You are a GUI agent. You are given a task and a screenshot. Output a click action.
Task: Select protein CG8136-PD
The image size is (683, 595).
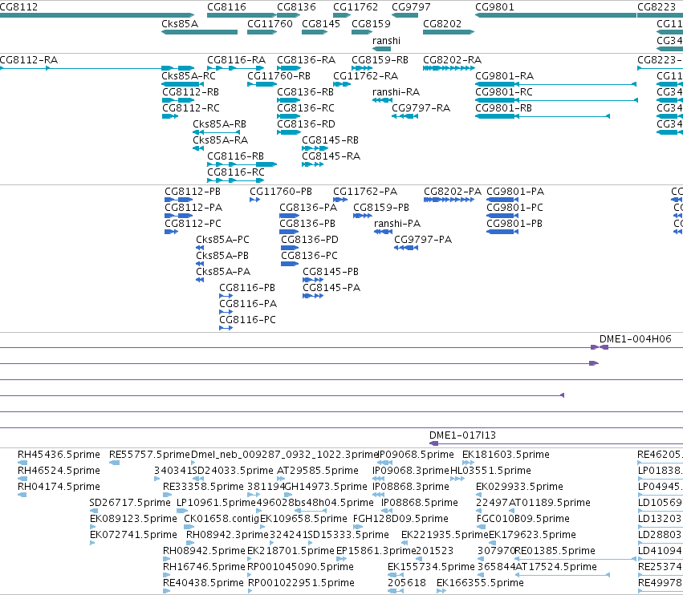310,240
